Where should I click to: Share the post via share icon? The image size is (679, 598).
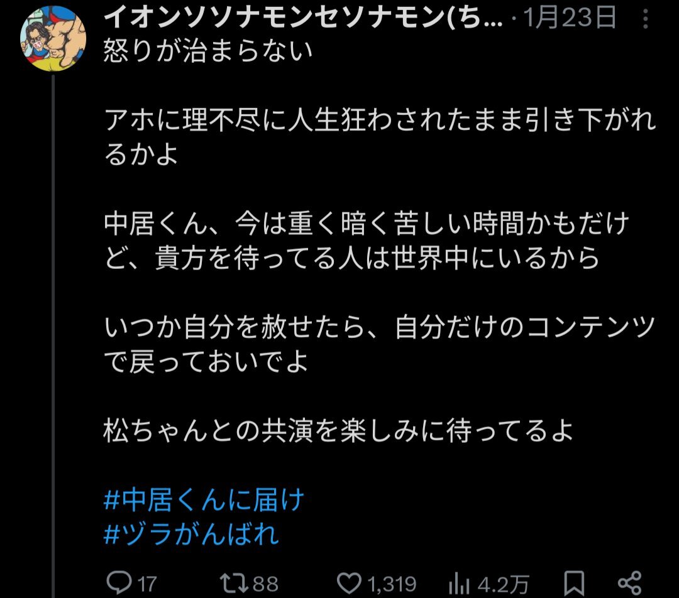629,583
